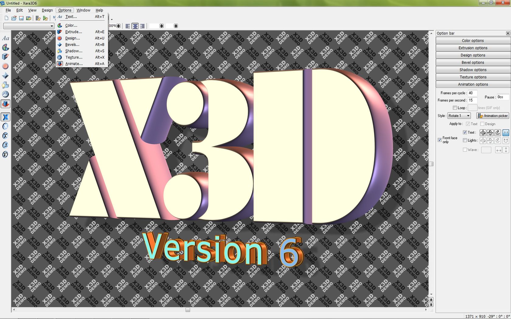The width and height of the screenshot is (511, 319).
Task: Left-align the text
Action: pos(128,26)
